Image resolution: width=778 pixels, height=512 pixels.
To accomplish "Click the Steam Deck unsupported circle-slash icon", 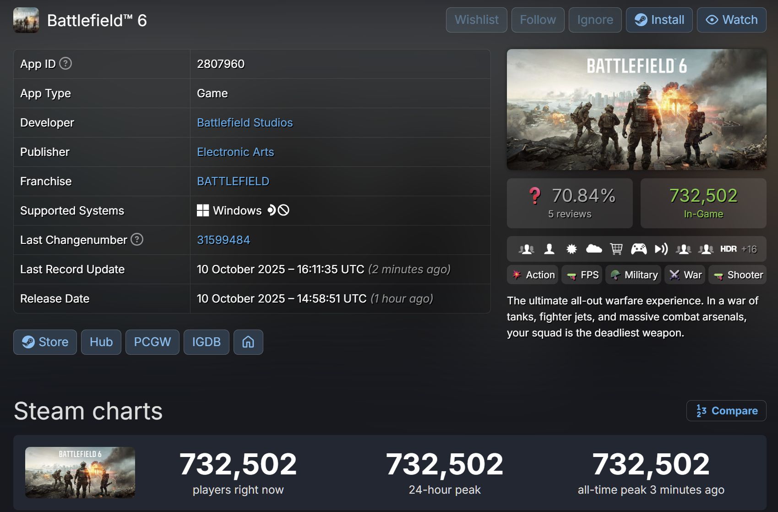I will pos(284,210).
